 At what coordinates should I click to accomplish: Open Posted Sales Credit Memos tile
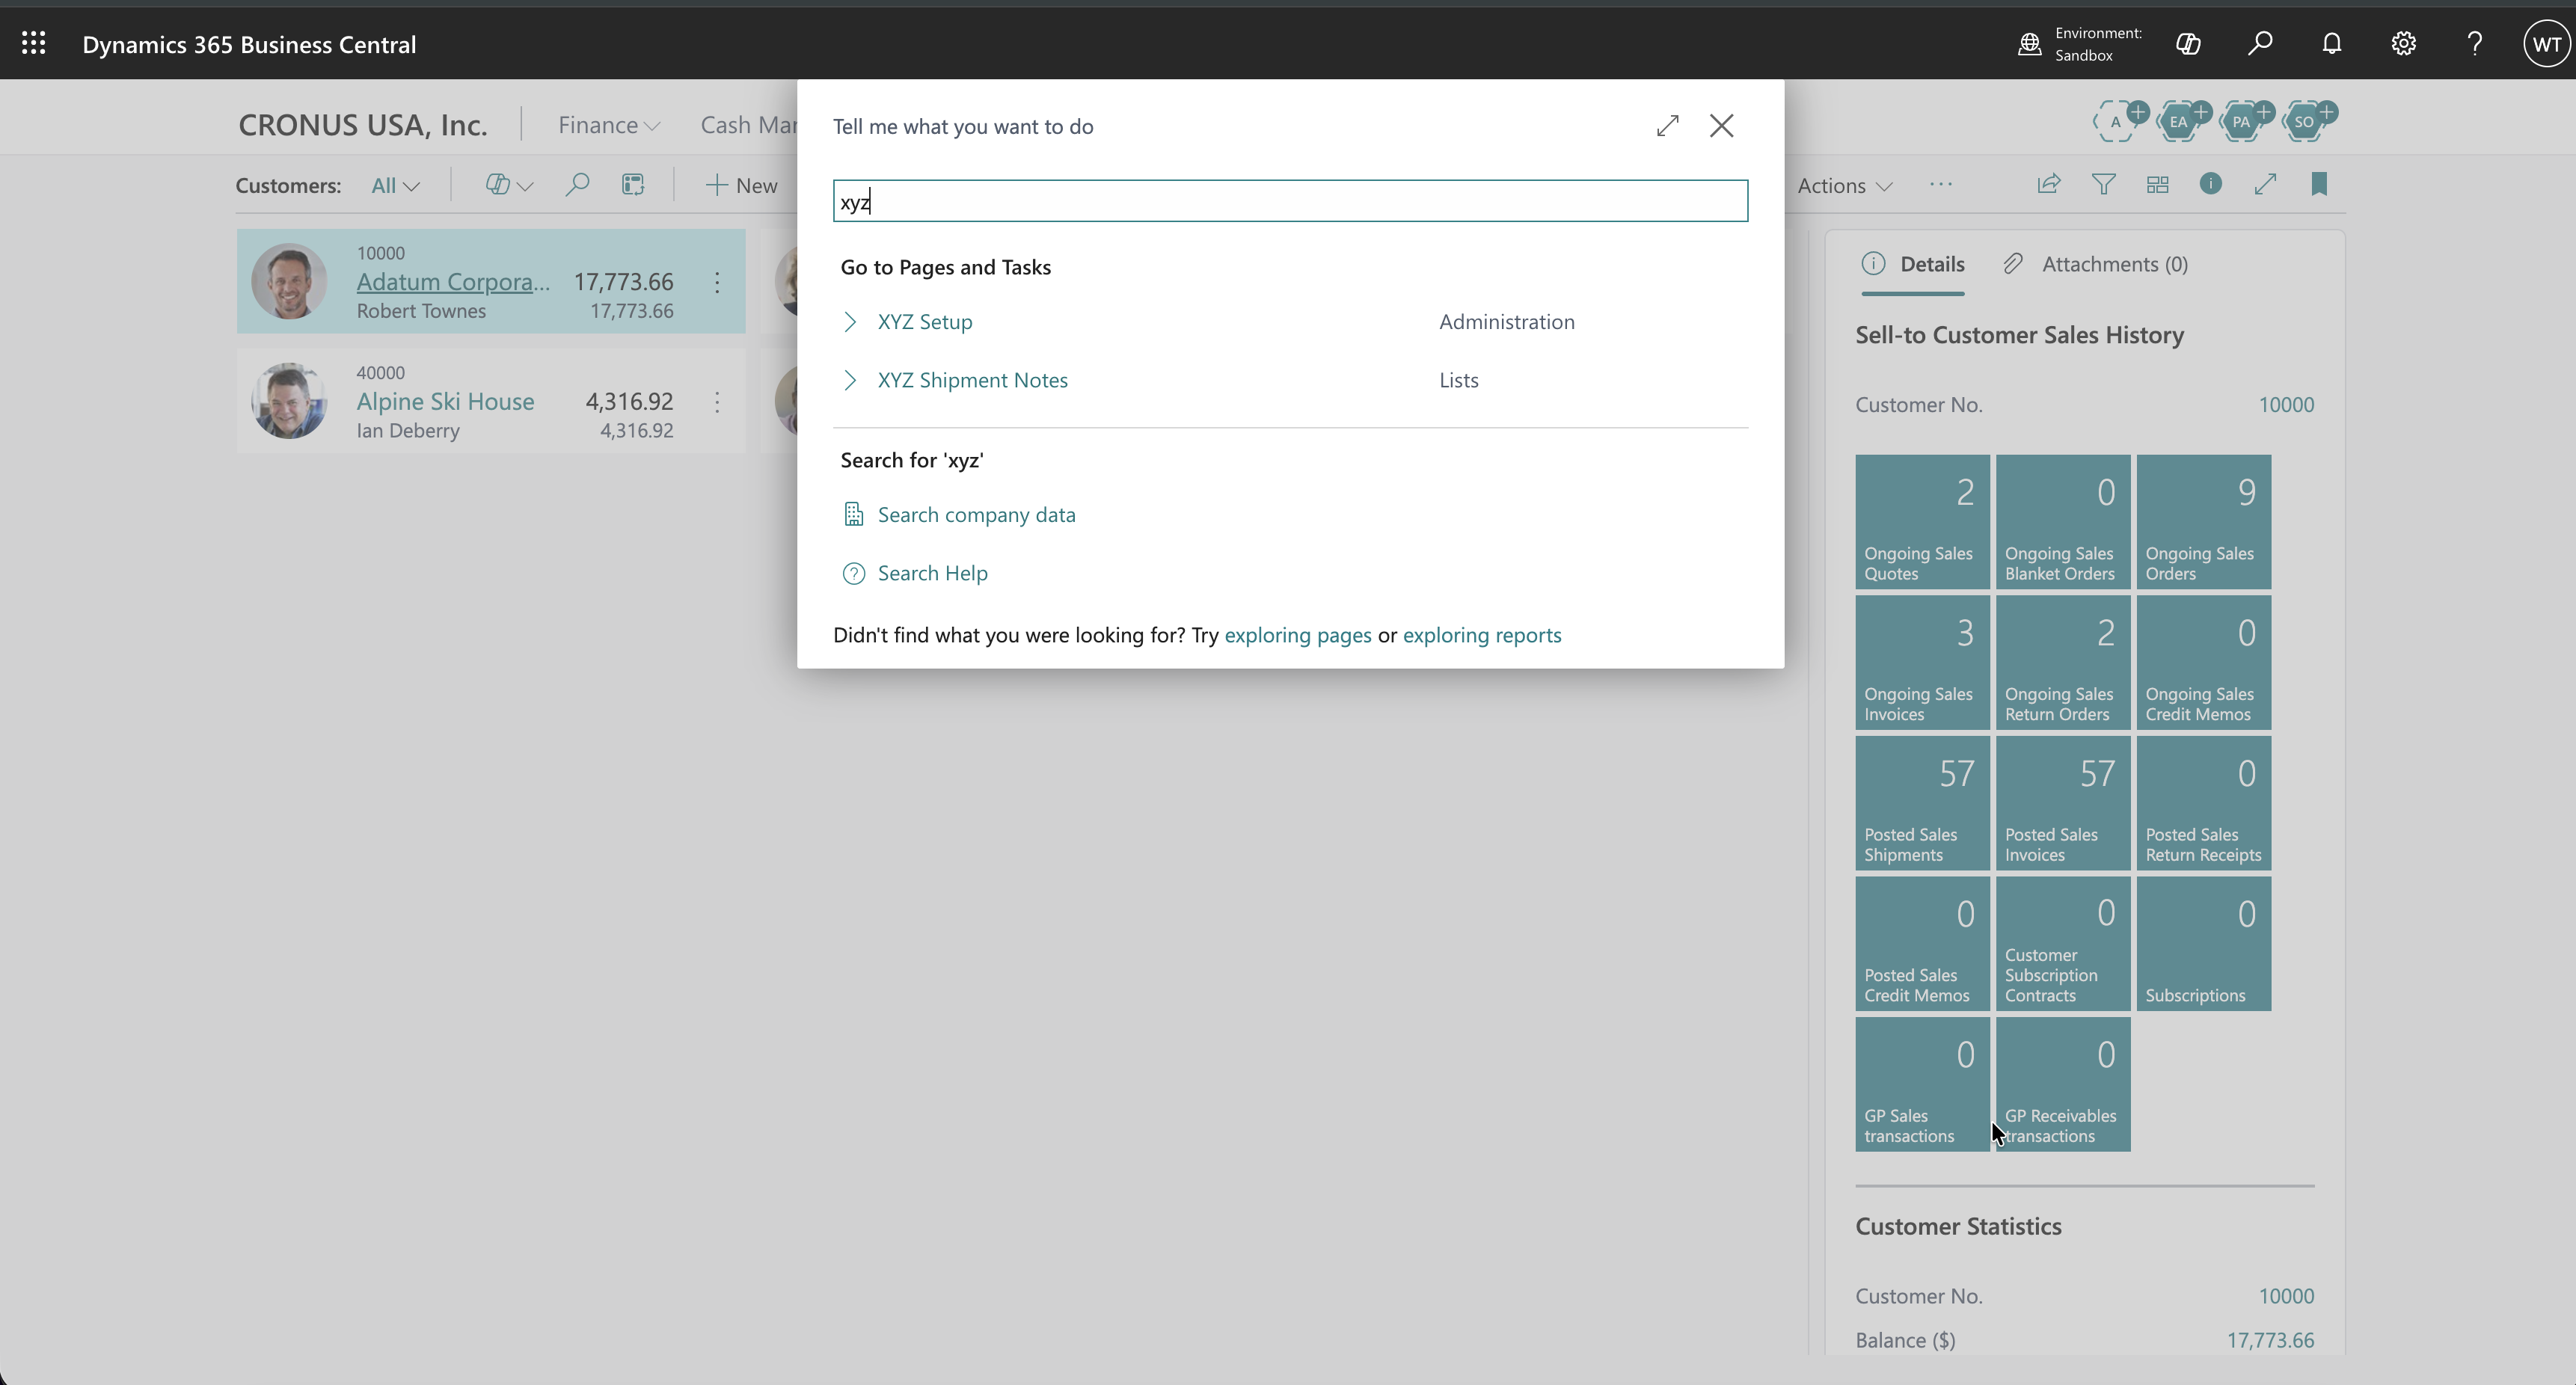[1922, 944]
